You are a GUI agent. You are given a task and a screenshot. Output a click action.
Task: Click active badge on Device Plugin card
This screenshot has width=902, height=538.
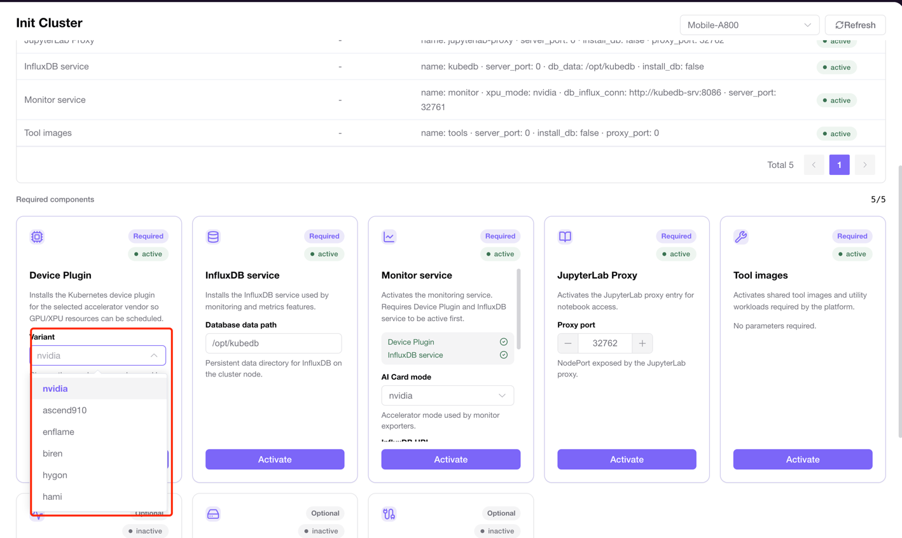pos(148,254)
